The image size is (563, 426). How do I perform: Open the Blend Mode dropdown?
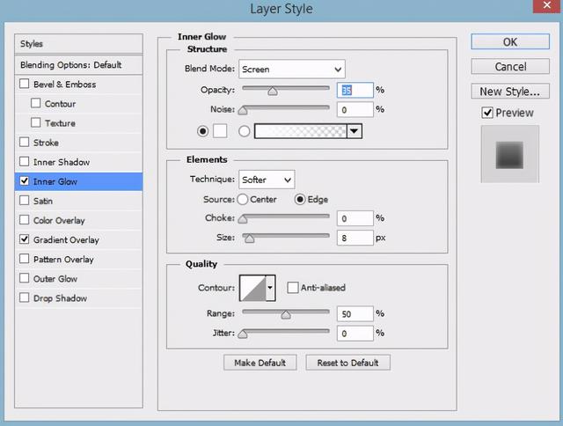click(291, 69)
